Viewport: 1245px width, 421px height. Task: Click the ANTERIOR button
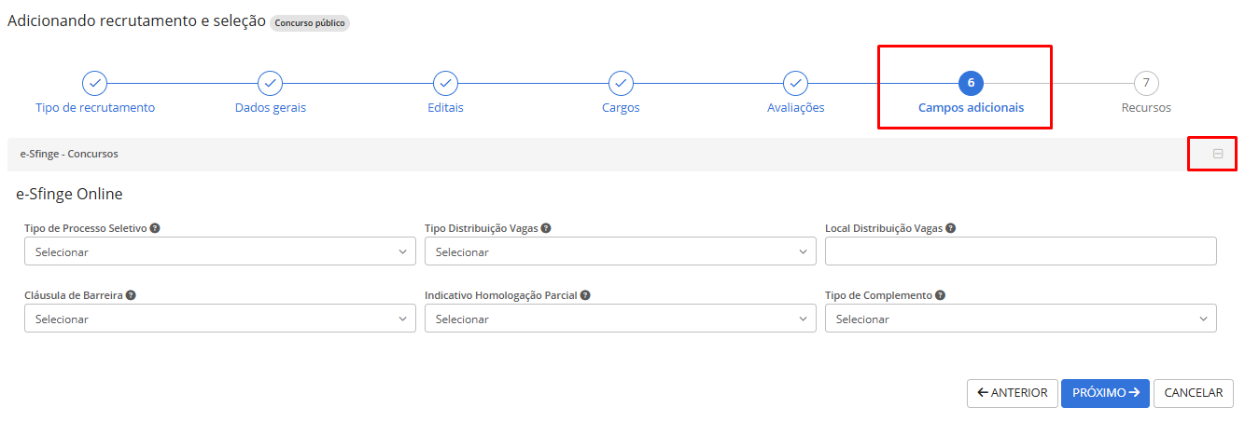pyautogui.click(x=1013, y=393)
